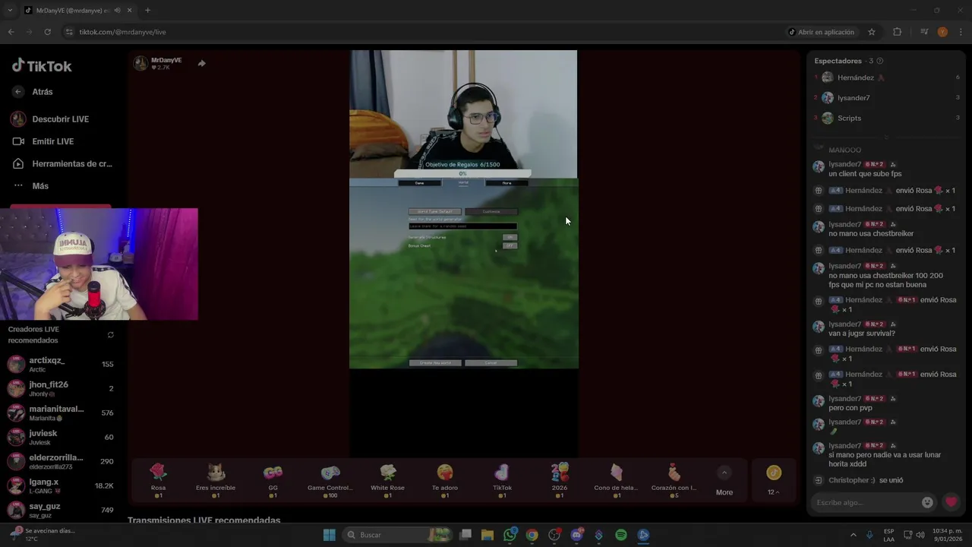Viewport: 972px width, 547px height.
Task: Open the lysander7 chat message 'pero con pvp'
Action: coord(850,408)
